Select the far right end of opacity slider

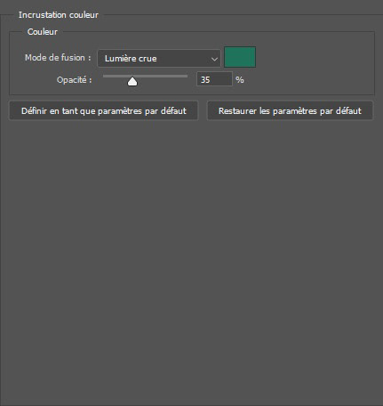click(x=187, y=77)
